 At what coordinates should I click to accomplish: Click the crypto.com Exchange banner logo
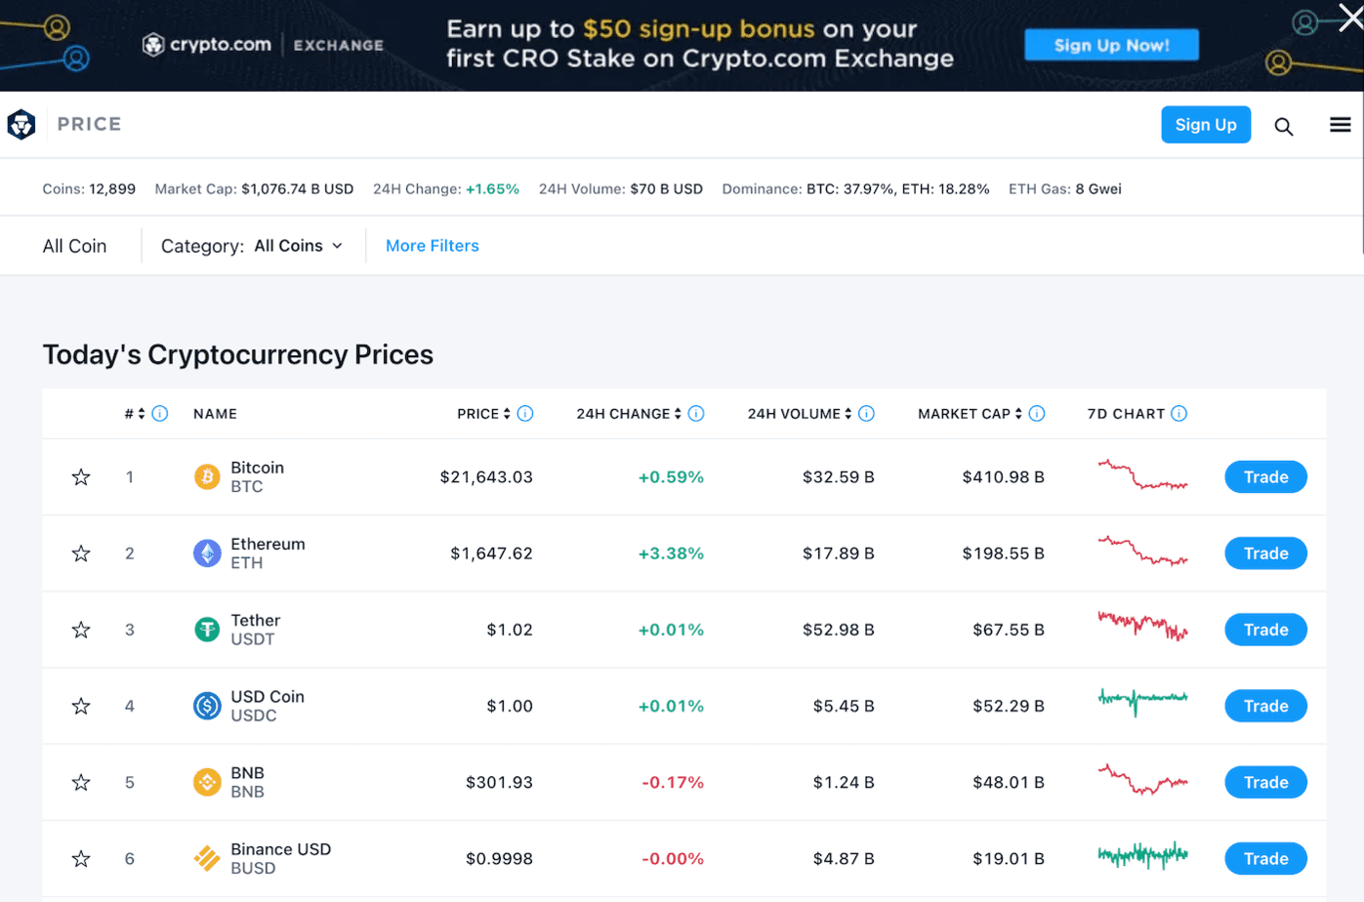[x=263, y=45]
